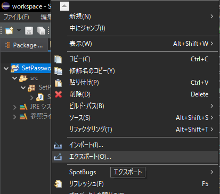This screenshot has height=194, width=220.
Task: Open the ビルド・パス(B) submenu
Action: [135, 106]
